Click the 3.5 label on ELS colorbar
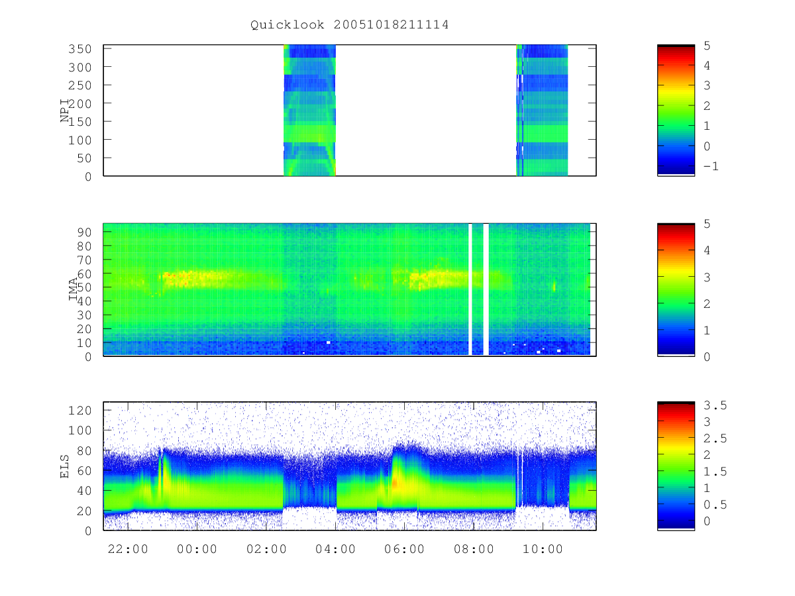 point(714,405)
